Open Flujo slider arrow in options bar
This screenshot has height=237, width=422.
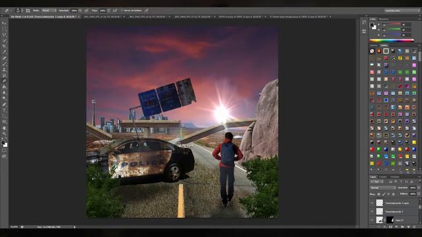(108, 11)
